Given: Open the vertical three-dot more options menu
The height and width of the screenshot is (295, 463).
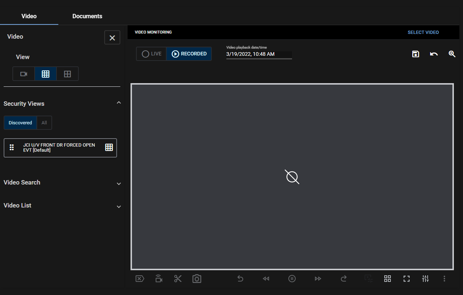Looking at the screenshot, I should pyautogui.click(x=444, y=279).
